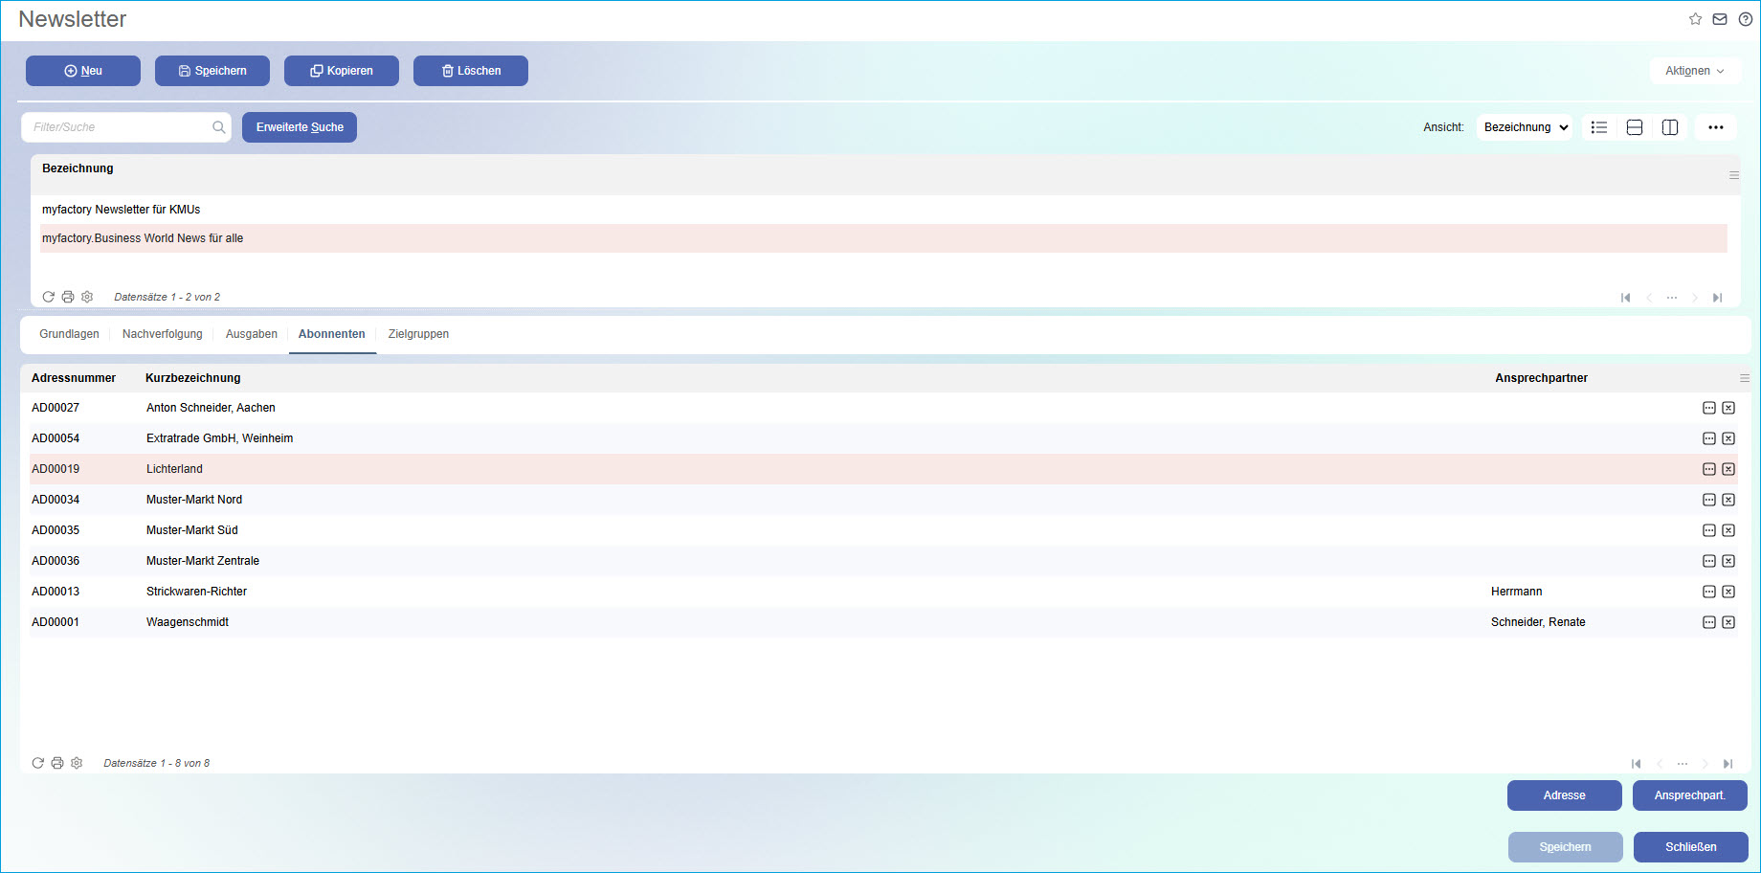Click contact Schneider, Renate
The height and width of the screenshot is (873, 1761).
point(1538,622)
